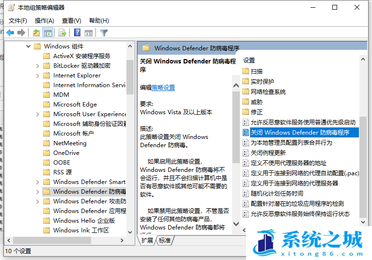Click the Filter funnel toolbar icon
This screenshot has width=372, height=260.
pos(104,32)
